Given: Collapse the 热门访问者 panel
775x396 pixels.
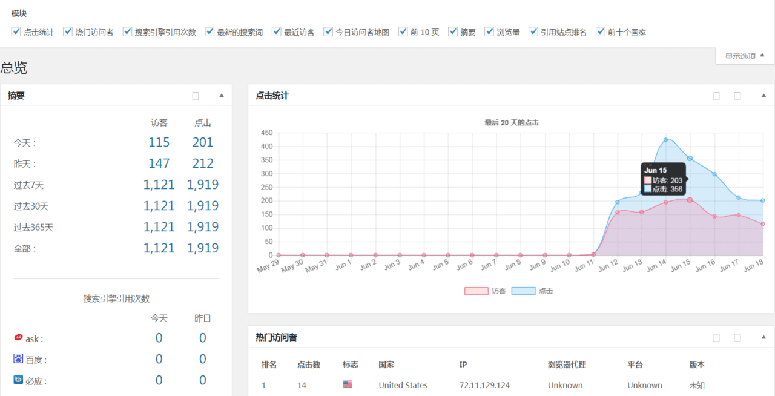Looking at the screenshot, I should click(x=763, y=337).
